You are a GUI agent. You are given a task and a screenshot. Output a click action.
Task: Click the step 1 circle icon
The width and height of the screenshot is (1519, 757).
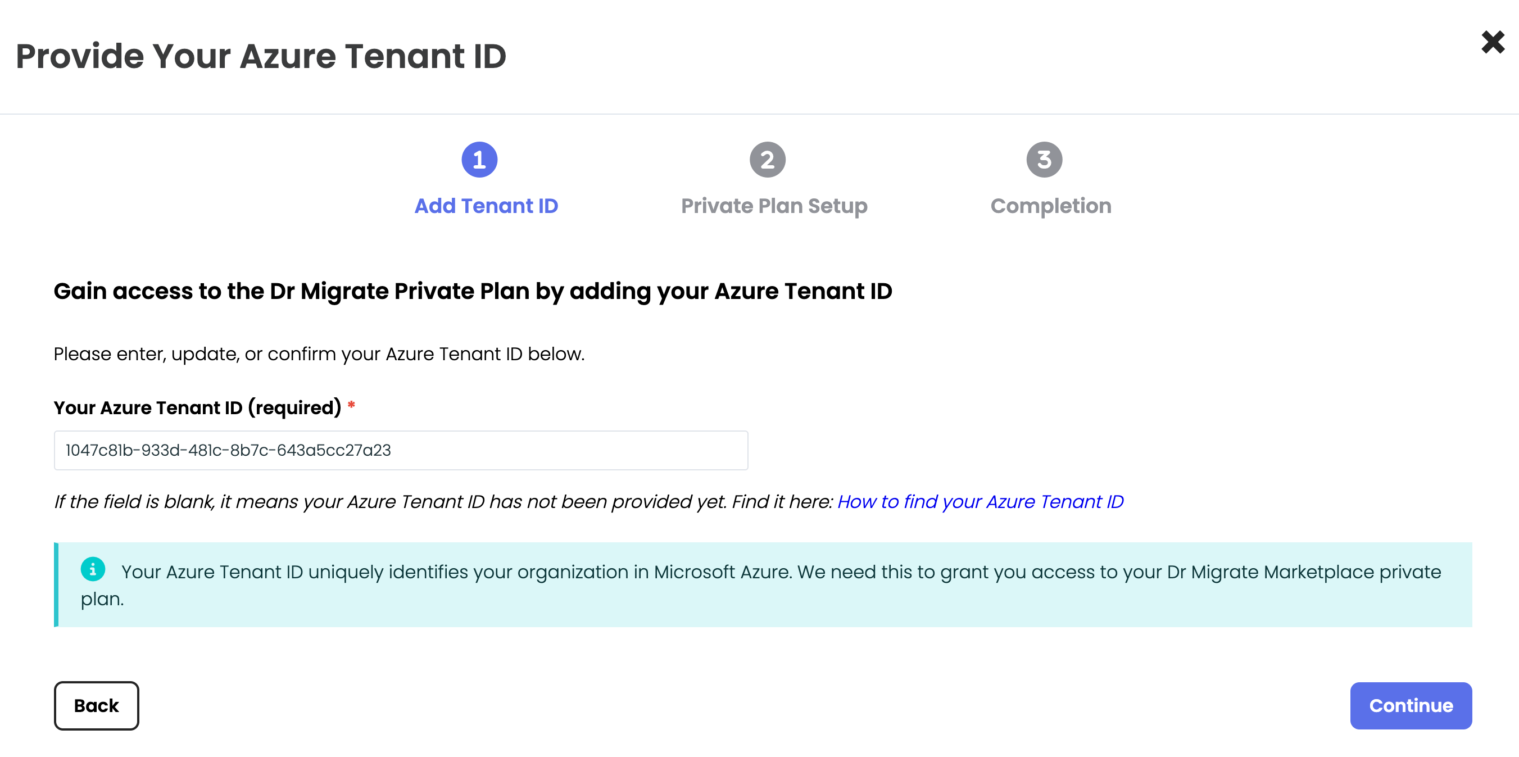click(x=479, y=159)
